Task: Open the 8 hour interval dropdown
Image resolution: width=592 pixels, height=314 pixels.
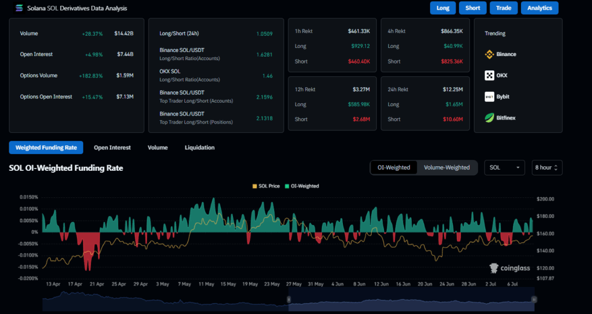Action: [x=547, y=167]
